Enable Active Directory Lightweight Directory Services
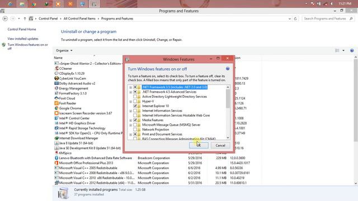 tap(135, 97)
